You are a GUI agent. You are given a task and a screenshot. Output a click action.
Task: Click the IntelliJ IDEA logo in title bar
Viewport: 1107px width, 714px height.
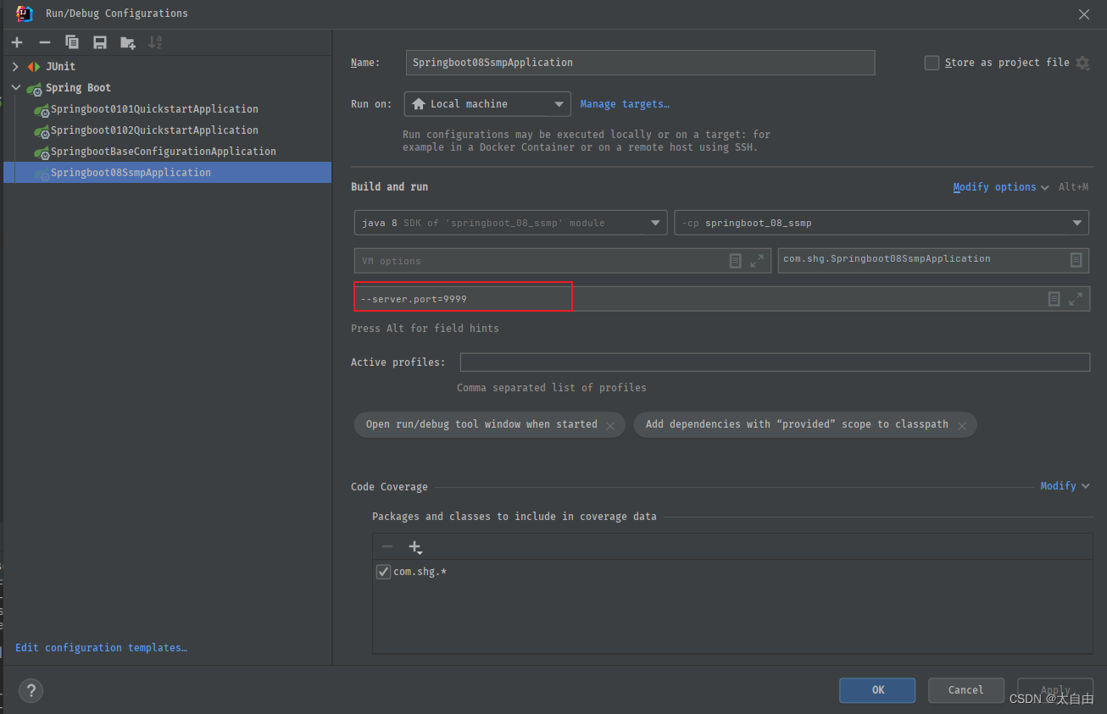[x=24, y=13]
